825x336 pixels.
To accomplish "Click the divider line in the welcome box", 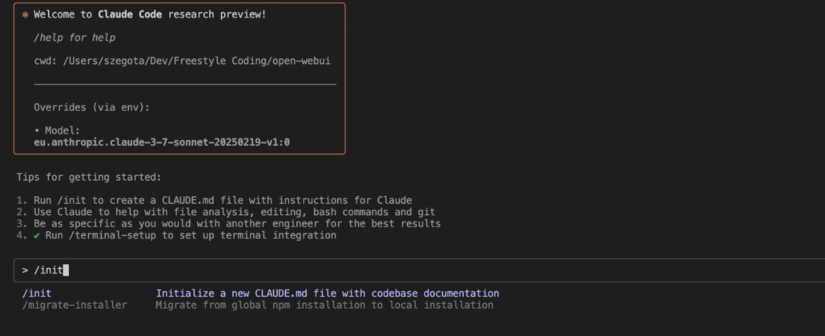I will (x=184, y=84).
